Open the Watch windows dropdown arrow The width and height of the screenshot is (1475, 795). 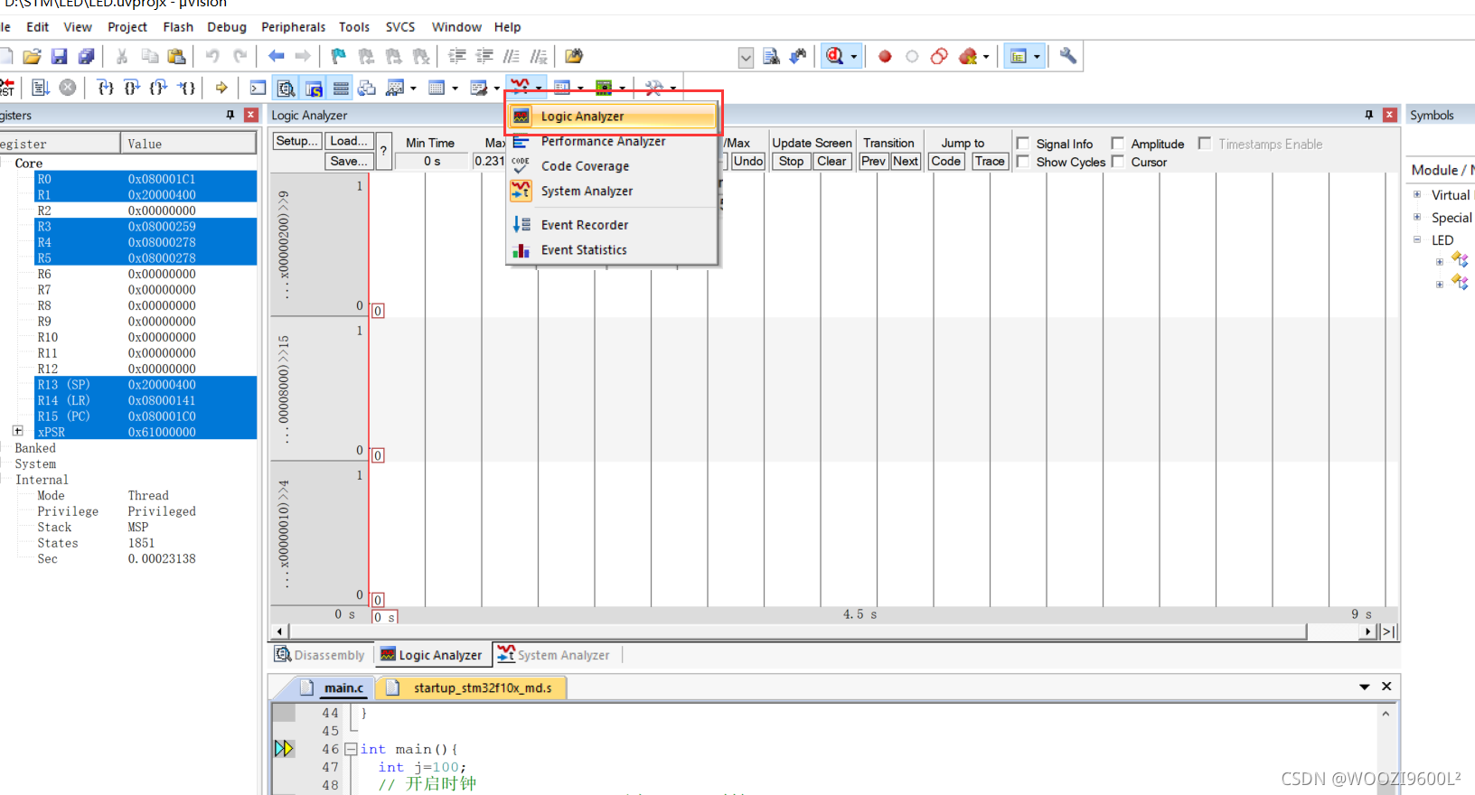point(414,89)
